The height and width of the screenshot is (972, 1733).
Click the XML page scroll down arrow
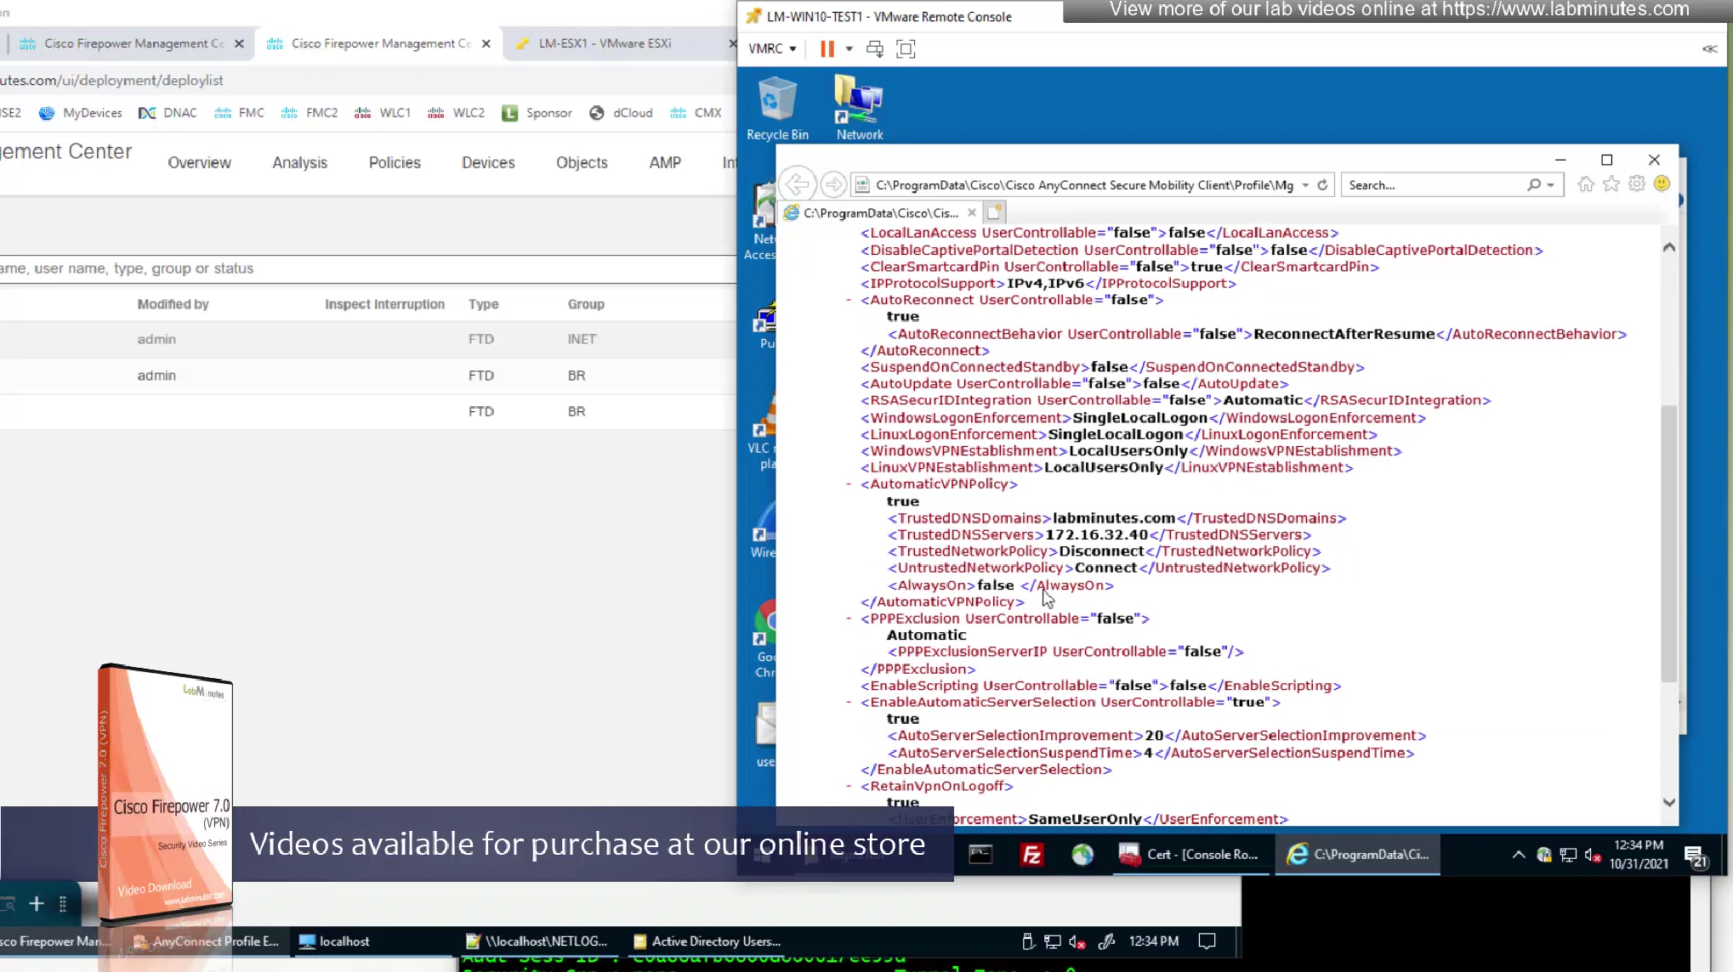[1668, 802]
